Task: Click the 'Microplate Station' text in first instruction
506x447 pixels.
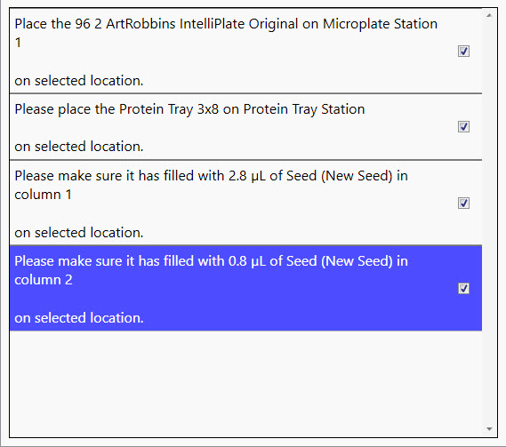Action: point(380,24)
